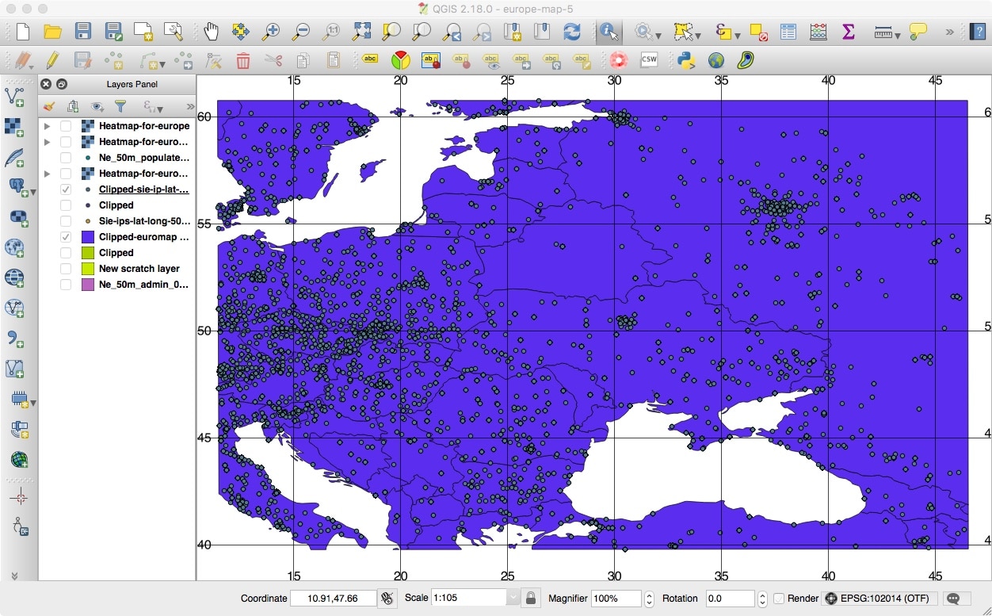Lock the scale with the padlock button
This screenshot has width=992, height=616.
[x=530, y=599]
